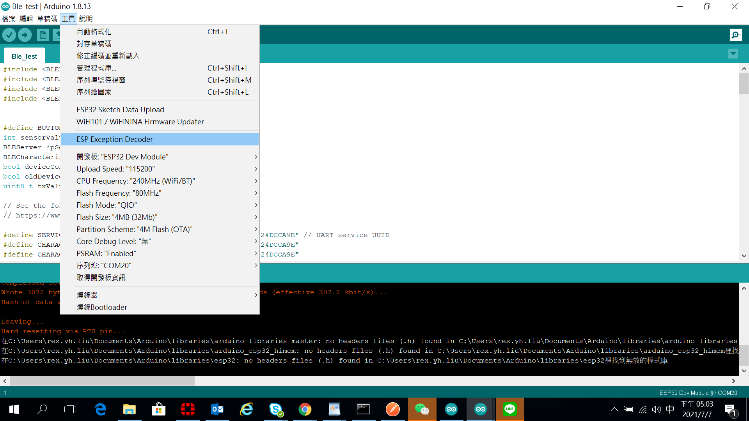
Task: Open Microsoft Edge from the taskbar
Action: [x=100, y=409]
